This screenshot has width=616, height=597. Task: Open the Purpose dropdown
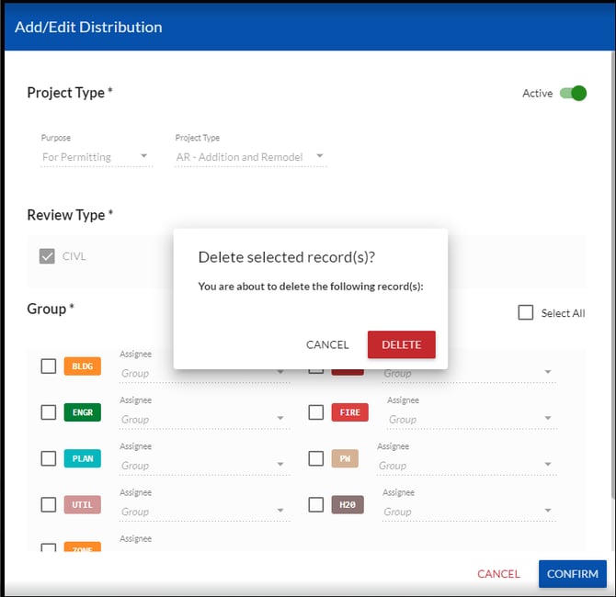click(x=96, y=157)
